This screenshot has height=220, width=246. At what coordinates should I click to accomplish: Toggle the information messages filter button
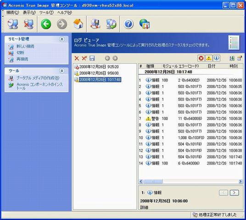[217, 58]
